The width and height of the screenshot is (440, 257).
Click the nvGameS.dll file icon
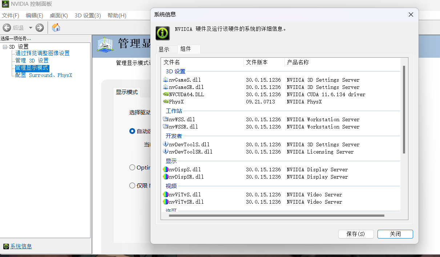(x=166, y=80)
